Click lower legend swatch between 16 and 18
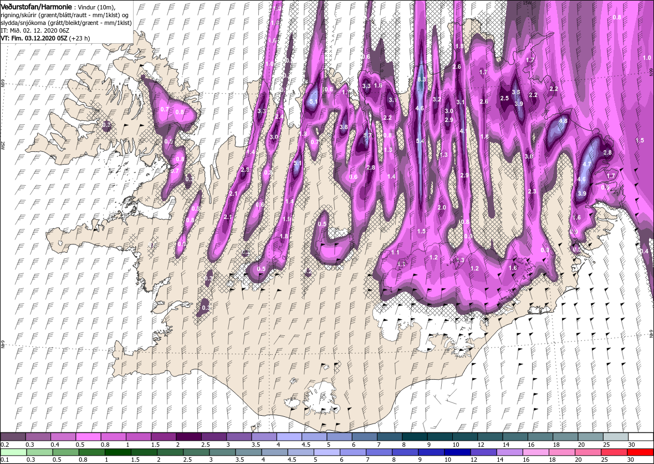The height and width of the screenshot is (464, 654). (536, 452)
